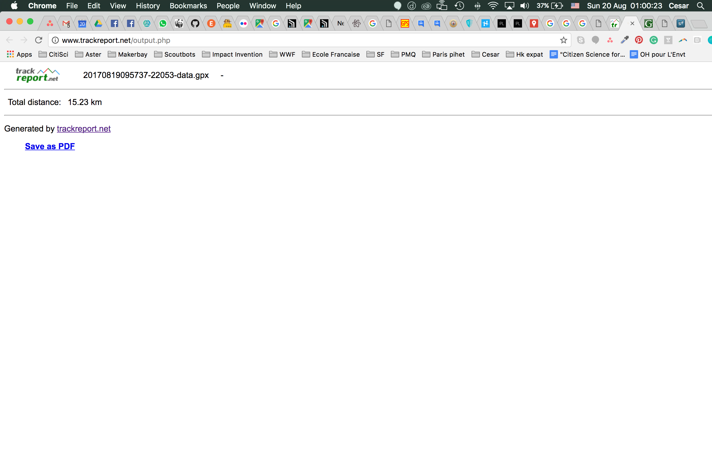Launch the ColorZilla eyedropper extension
712x460 pixels.
point(625,40)
